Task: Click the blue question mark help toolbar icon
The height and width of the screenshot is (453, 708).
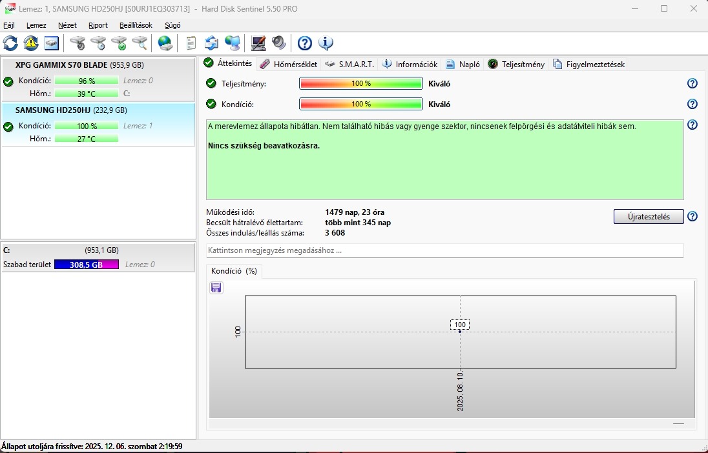Action: [x=305, y=43]
